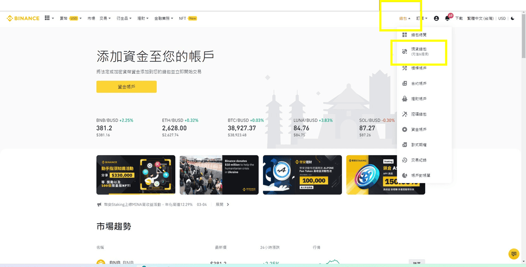The image size is (526, 267).
Task: Open the chat support bubble icon
Action: 513,253
